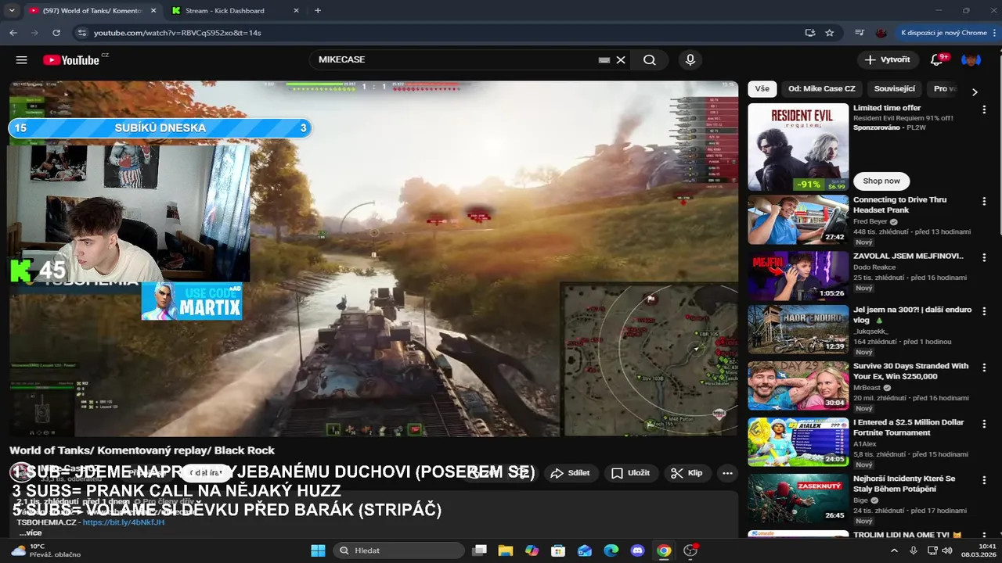Open the Chrome profile avatar
Image resolution: width=1002 pixels, height=563 pixels.
[x=881, y=33]
